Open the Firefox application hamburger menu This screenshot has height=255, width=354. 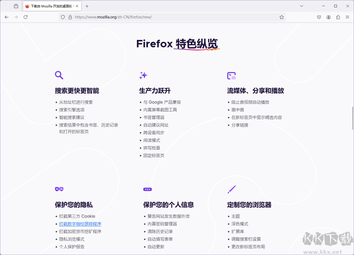[347, 17]
